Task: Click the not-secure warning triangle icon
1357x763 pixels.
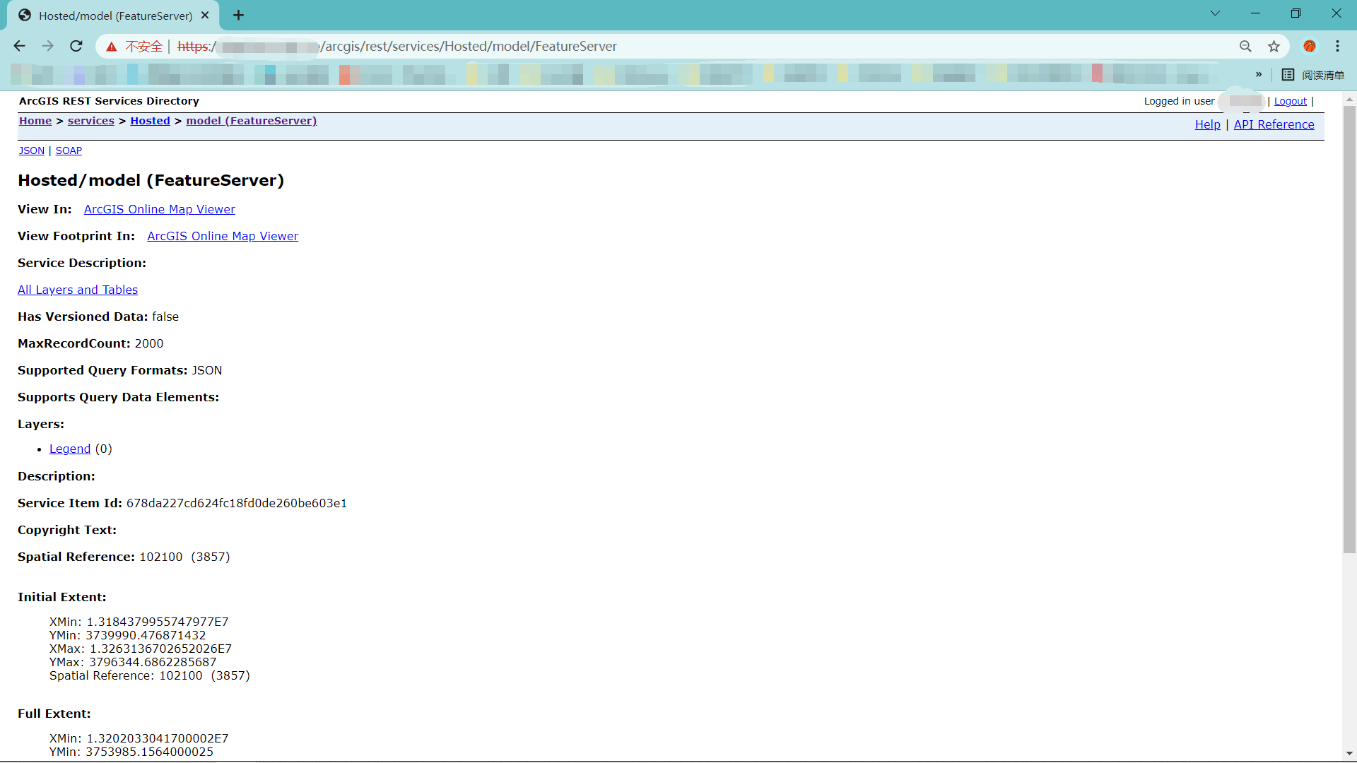Action: pyautogui.click(x=112, y=47)
